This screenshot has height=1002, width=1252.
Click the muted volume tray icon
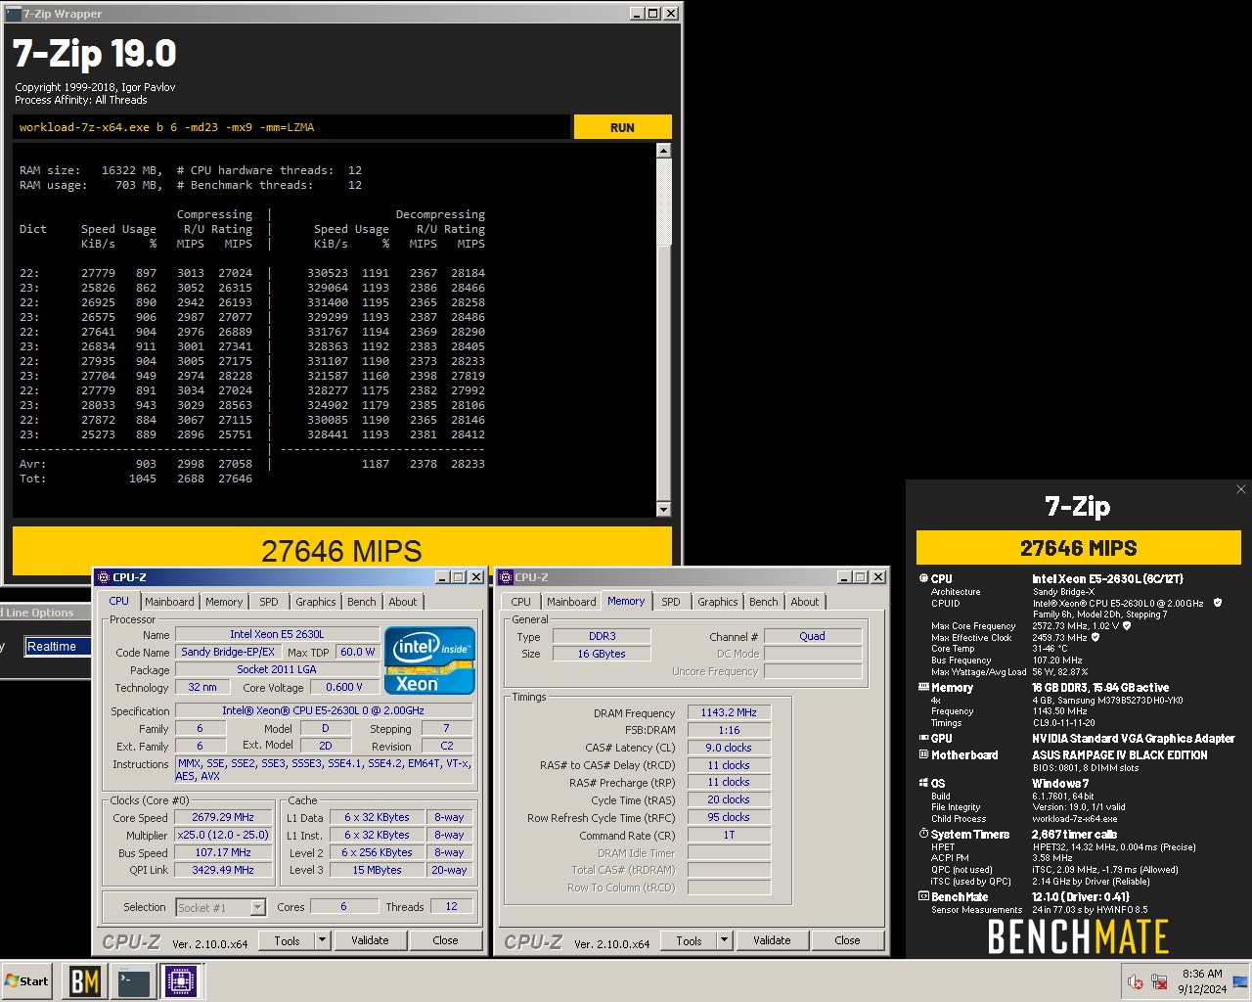[1136, 981]
